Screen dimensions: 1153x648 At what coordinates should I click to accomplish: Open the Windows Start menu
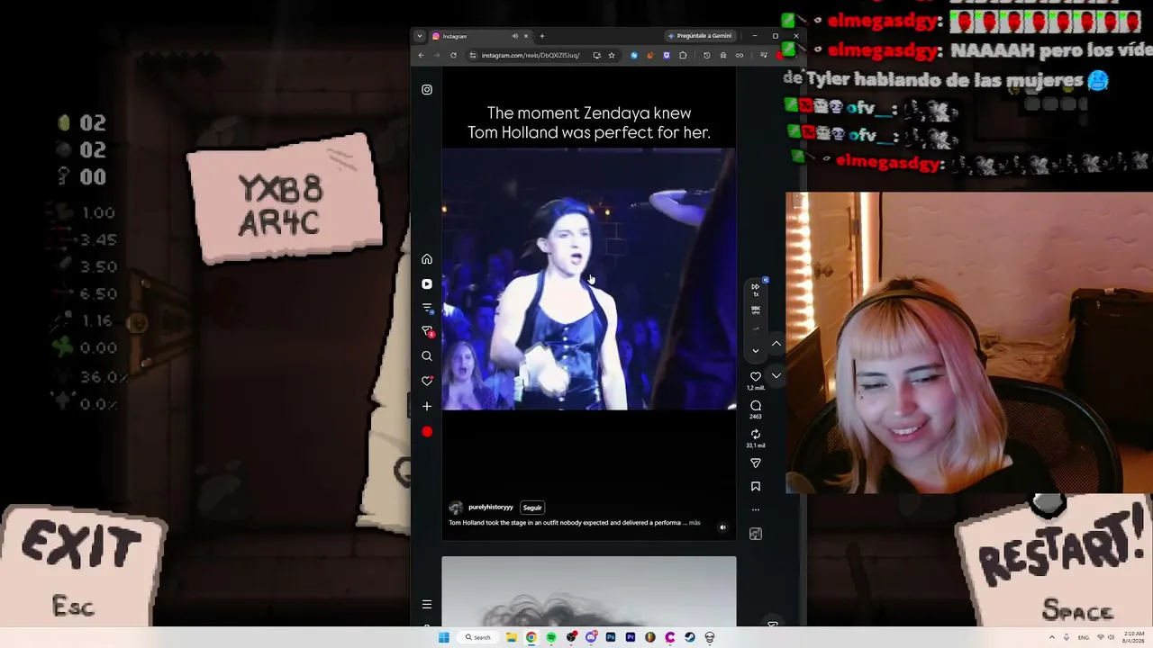click(443, 637)
